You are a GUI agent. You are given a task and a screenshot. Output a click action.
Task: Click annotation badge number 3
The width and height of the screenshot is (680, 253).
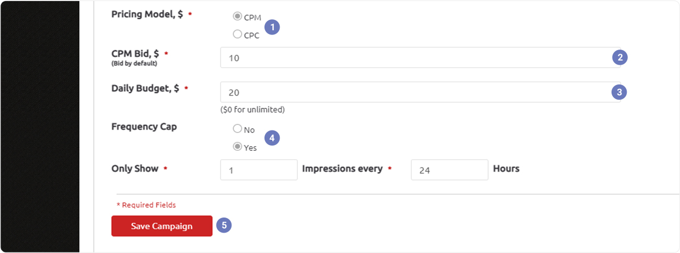pos(619,92)
